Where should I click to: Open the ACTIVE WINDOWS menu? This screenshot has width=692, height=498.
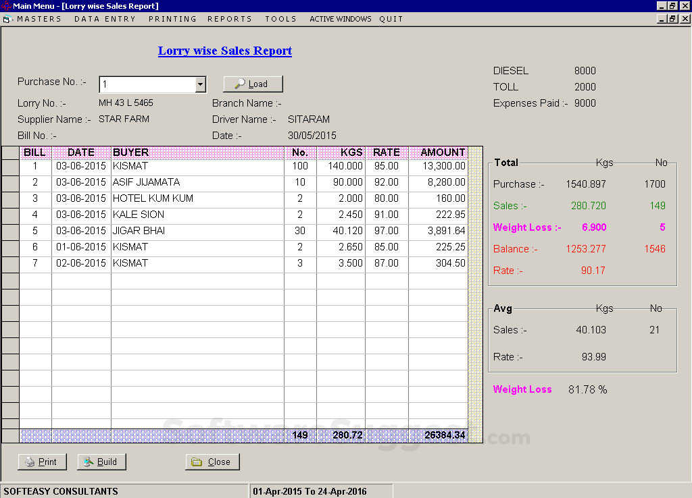(x=341, y=19)
